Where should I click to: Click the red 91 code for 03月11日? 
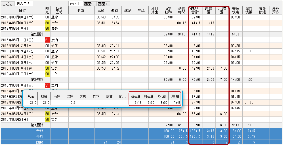pos(47,40)
